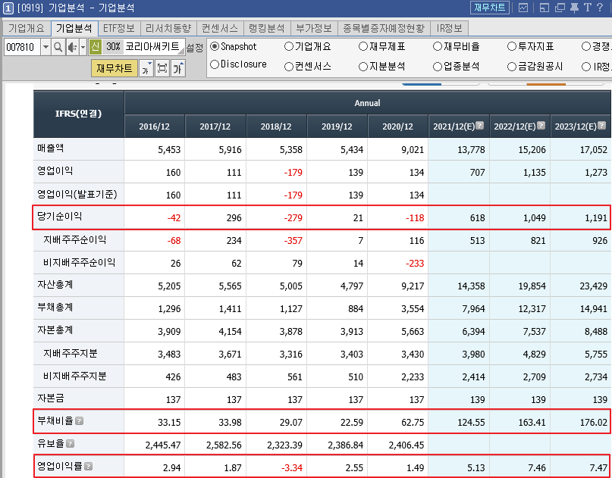The image size is (612, 478).
Task: Click help icon next to 2023/12(E)
Action: click(x=602, y=125)
